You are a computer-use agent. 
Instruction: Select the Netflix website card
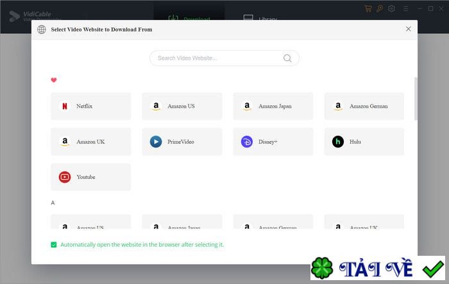(x=91, y=106)
